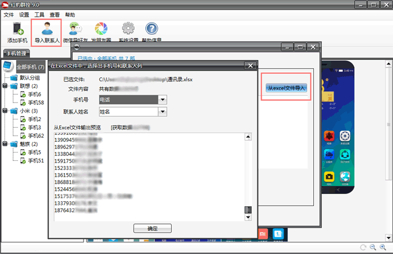The image size is (393, 254).
Task: Open the 联系人姓名 column dropdown arrow
Action: tap(162, 112)
